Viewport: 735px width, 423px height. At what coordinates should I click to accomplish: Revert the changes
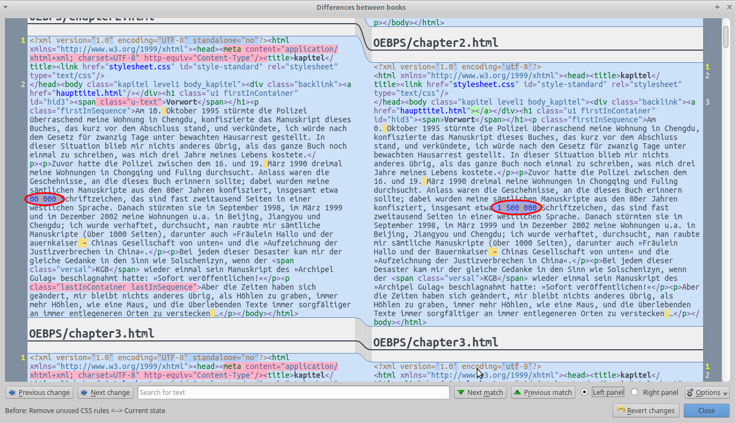pos(646,410)
